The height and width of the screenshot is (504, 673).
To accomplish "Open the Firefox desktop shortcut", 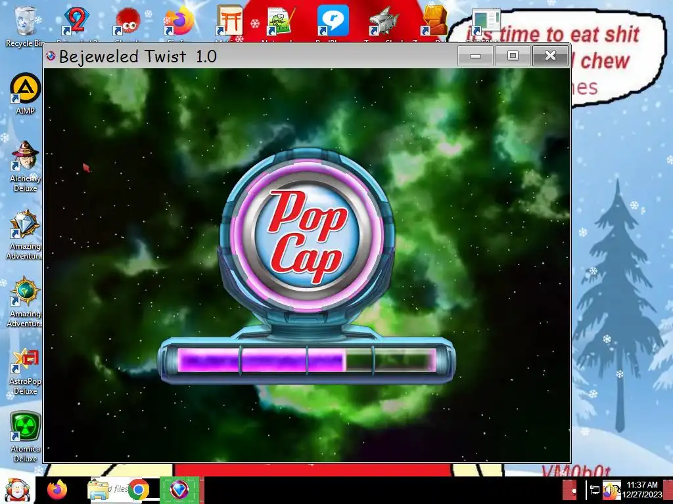I will coord(179,22).
